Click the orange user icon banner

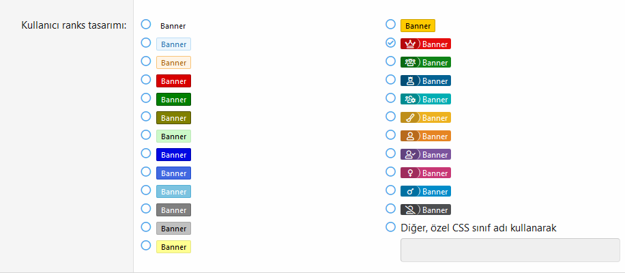point(425,136)
